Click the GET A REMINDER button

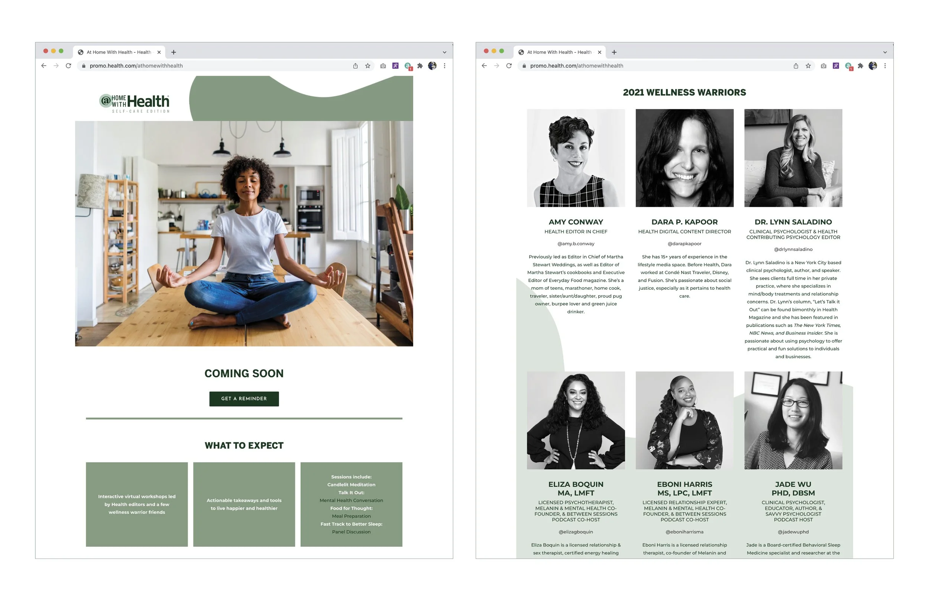coord(244,399)
